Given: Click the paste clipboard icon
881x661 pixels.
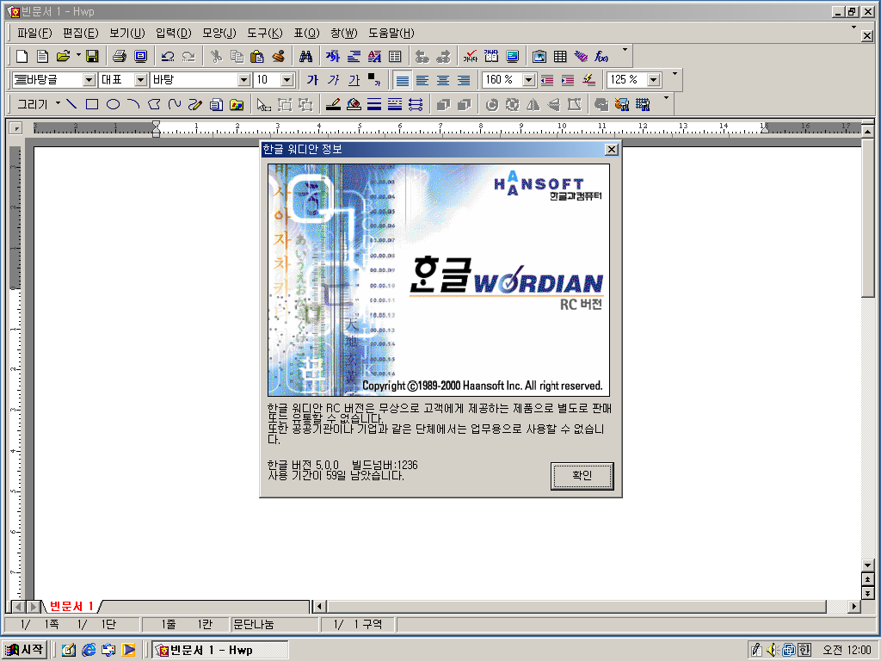Looking at the screenshot, I should click(256, 56).
